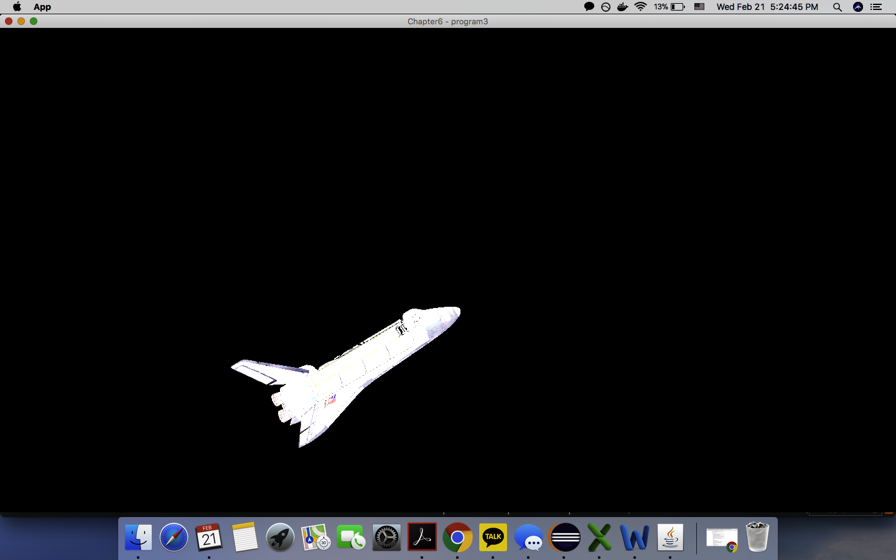Open Adobe Acrobat Reader in dock
Image resolution: width=896 pixels, height=560 pixels.
[x=422, y=538]
